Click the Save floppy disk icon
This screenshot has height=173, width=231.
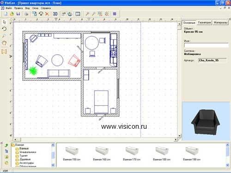[18, 14]
